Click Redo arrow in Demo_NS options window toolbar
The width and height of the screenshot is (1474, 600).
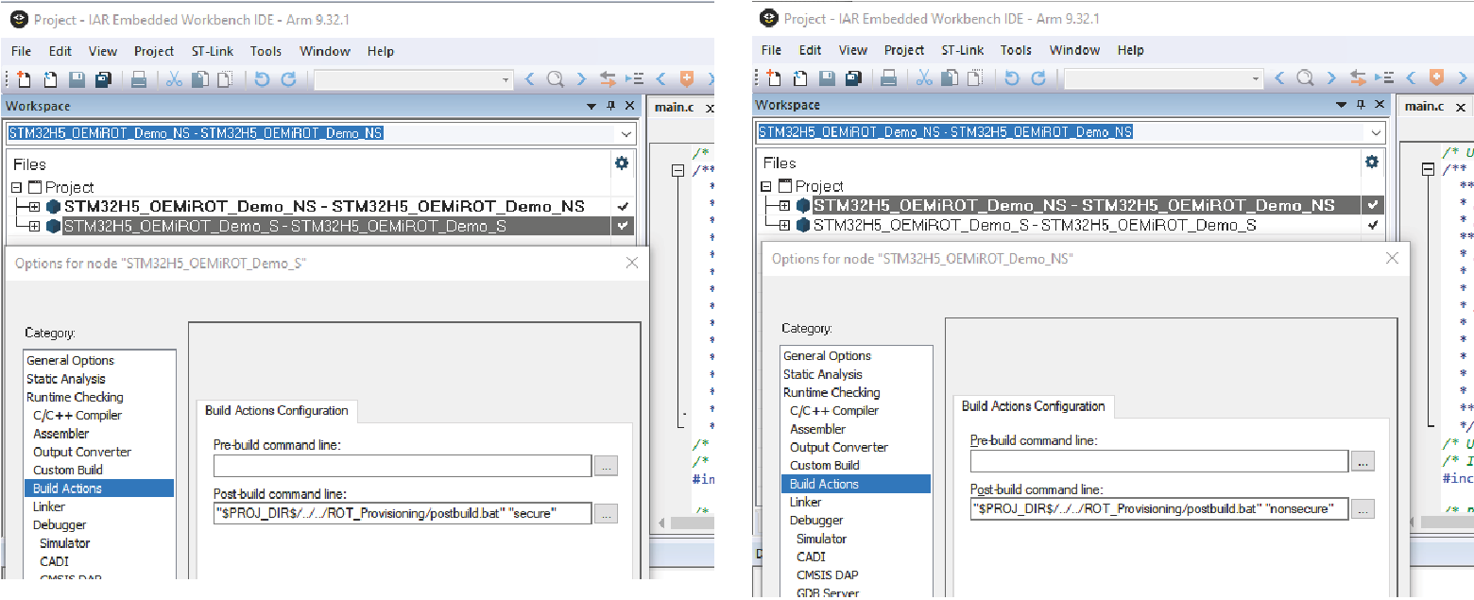click(x=1038, y=78)
